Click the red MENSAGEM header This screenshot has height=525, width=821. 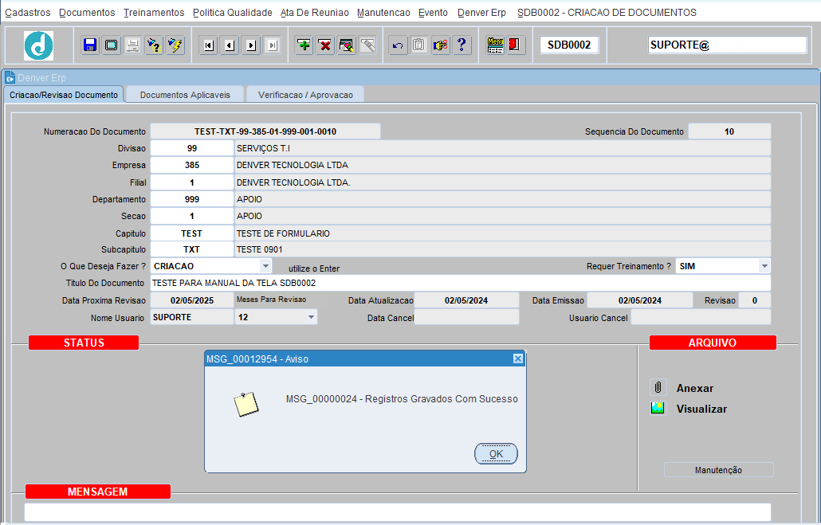tap(98, 492)
